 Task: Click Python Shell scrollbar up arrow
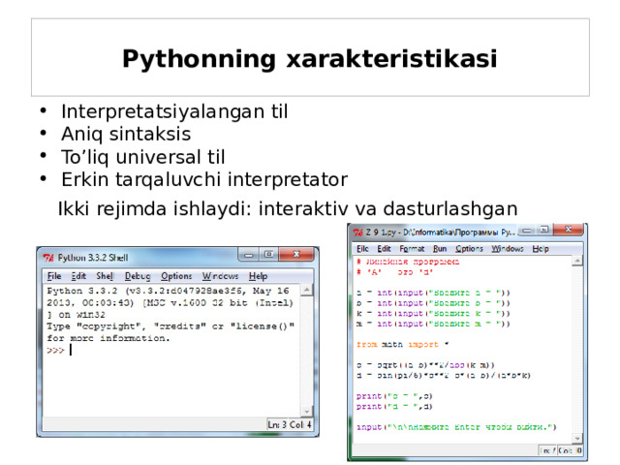pos(307,291)
